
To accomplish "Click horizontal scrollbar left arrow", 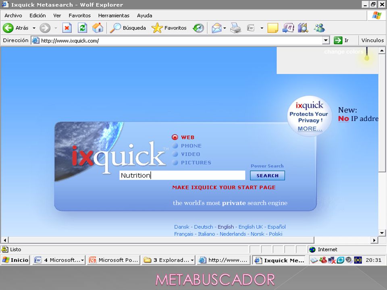I will 5,240.
